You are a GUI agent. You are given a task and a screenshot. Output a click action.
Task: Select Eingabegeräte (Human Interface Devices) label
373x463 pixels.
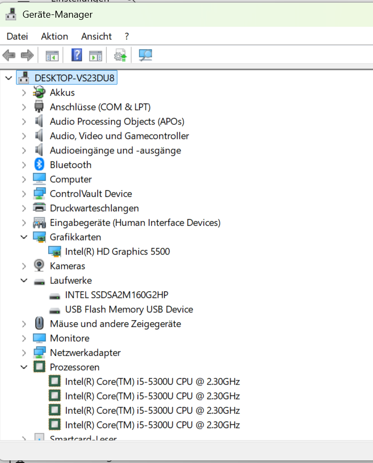pyautogui.click(x=135, y=223)
